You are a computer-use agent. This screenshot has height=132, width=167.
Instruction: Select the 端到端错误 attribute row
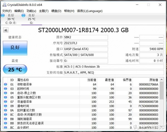point(81,119)
